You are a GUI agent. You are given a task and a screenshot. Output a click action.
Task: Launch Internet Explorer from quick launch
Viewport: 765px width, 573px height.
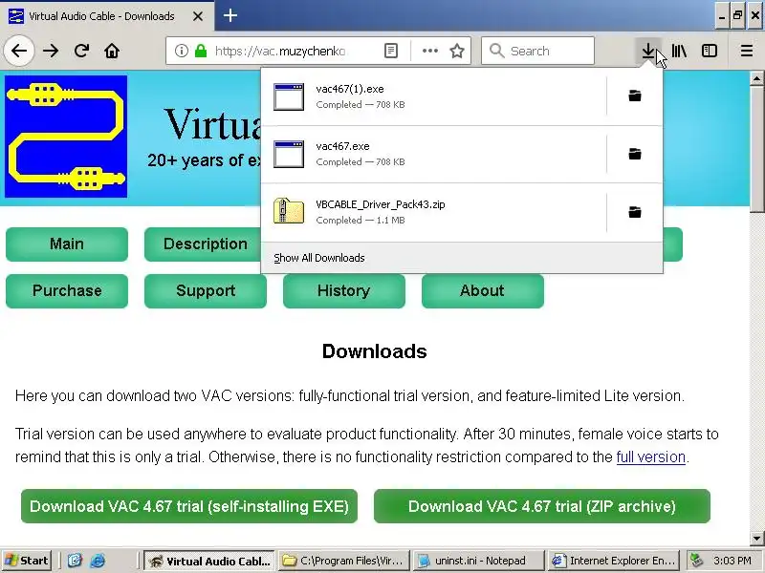click(x=98, y=561)
